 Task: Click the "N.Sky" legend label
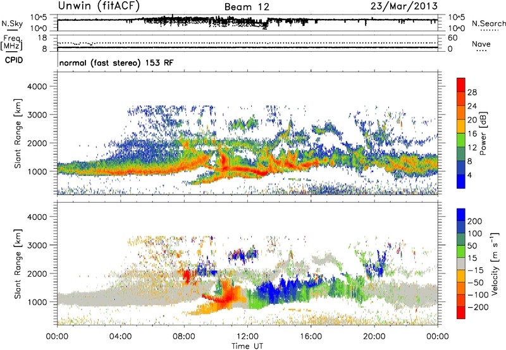click(x=12, y=23)
